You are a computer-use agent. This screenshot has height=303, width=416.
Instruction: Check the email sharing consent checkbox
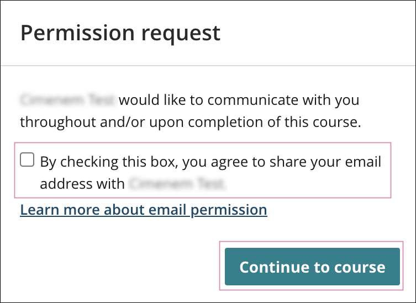[x=27, y=160]
